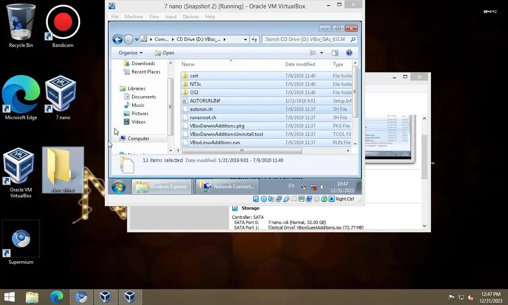Click the guest tray volume speaker icon
The width and height of the screenshot is (508, 305).
point(323,187)
